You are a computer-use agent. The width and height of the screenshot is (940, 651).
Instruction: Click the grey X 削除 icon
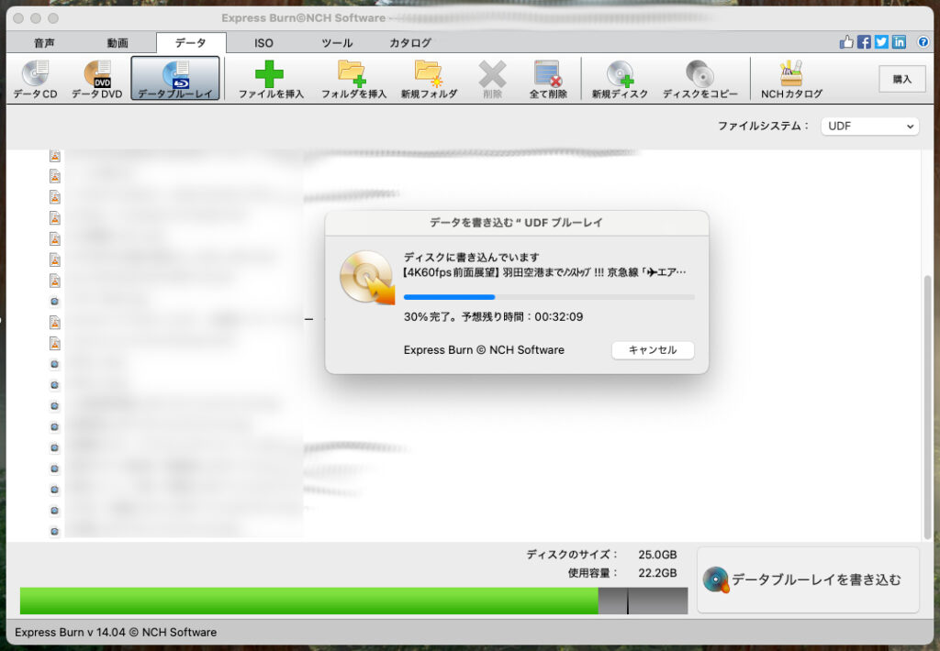pos(492,79)
